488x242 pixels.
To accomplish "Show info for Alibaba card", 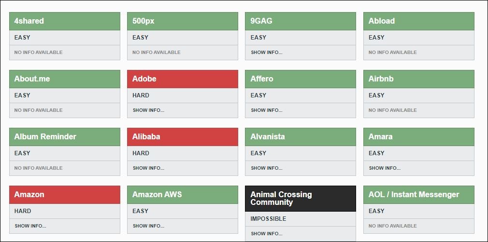I will click(x=148, y=168).
